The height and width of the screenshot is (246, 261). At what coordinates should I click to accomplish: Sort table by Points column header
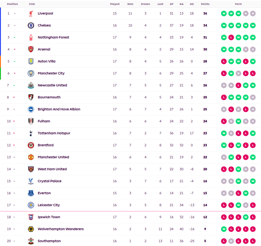[x=205, y=4]
